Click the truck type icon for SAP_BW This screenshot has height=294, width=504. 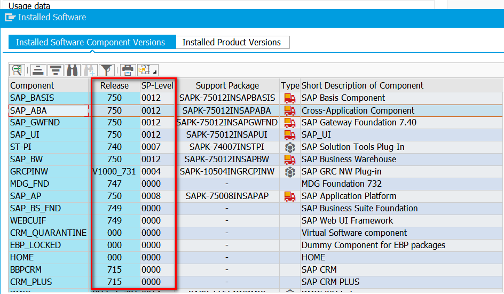(290, 160)
